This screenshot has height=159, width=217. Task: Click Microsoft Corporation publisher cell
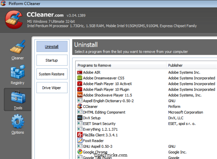pyautogui.click(x=186, y=112)
